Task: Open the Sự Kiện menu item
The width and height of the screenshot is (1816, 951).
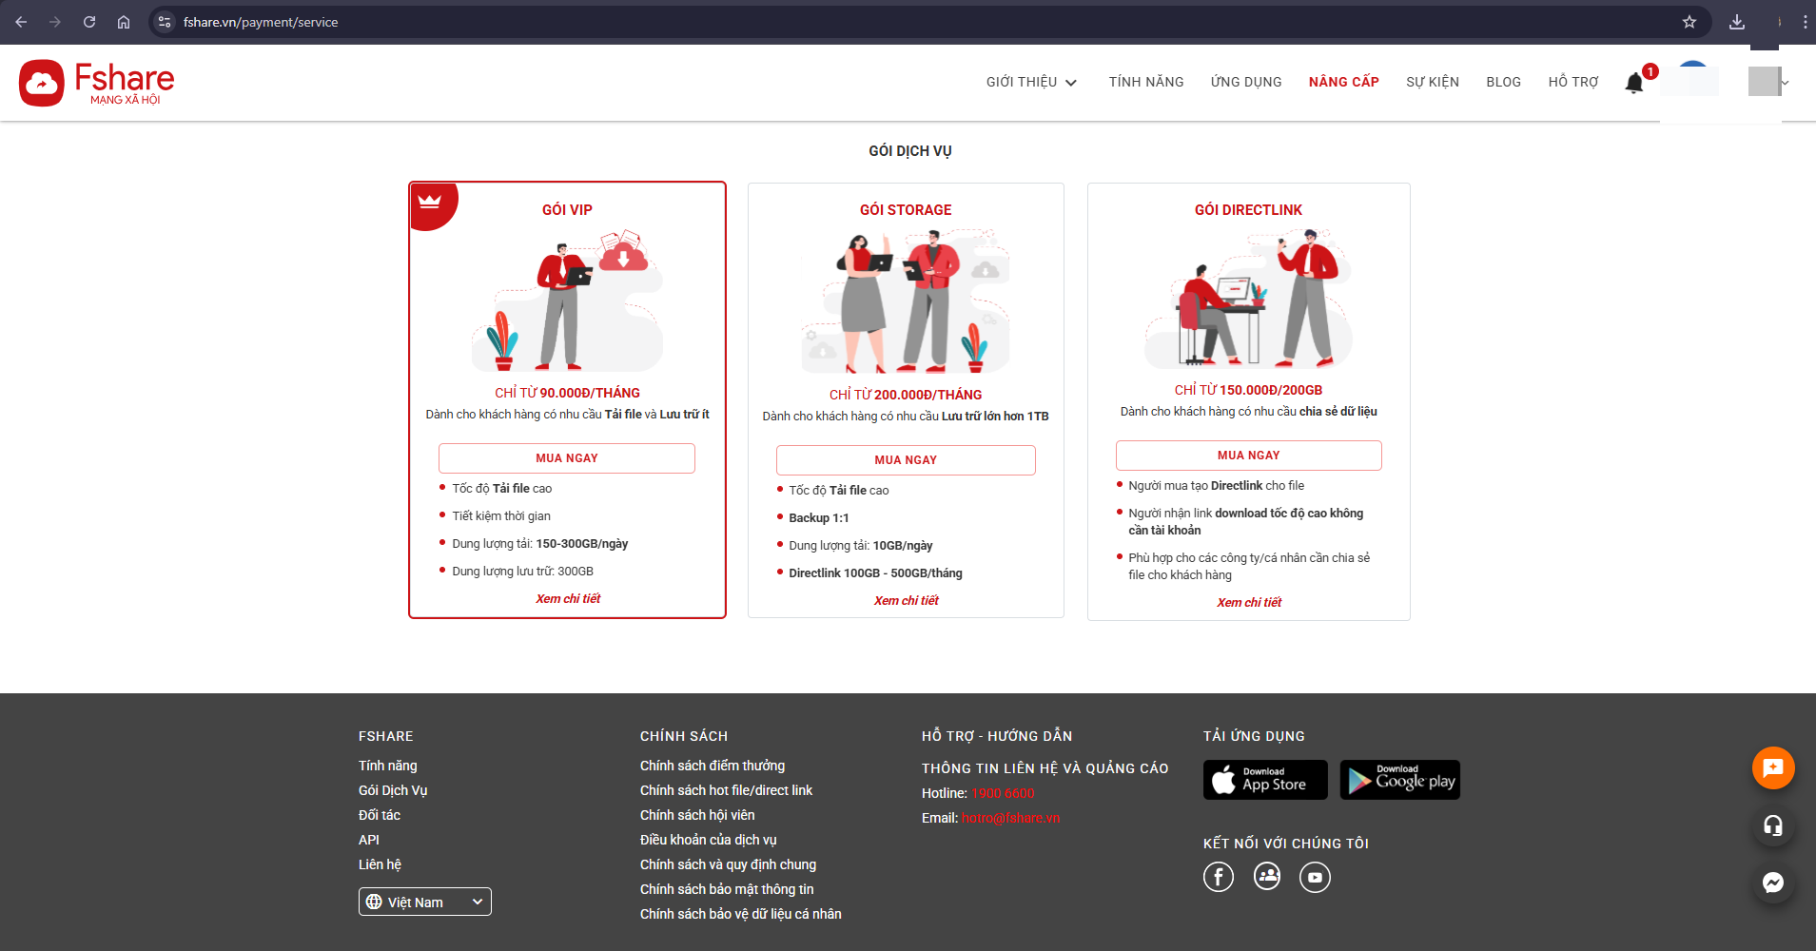Action: [1432, 83]
